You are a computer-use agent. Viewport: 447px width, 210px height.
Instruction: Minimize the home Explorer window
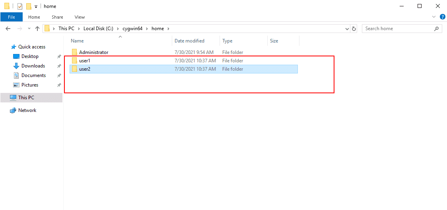pos(401,6)
